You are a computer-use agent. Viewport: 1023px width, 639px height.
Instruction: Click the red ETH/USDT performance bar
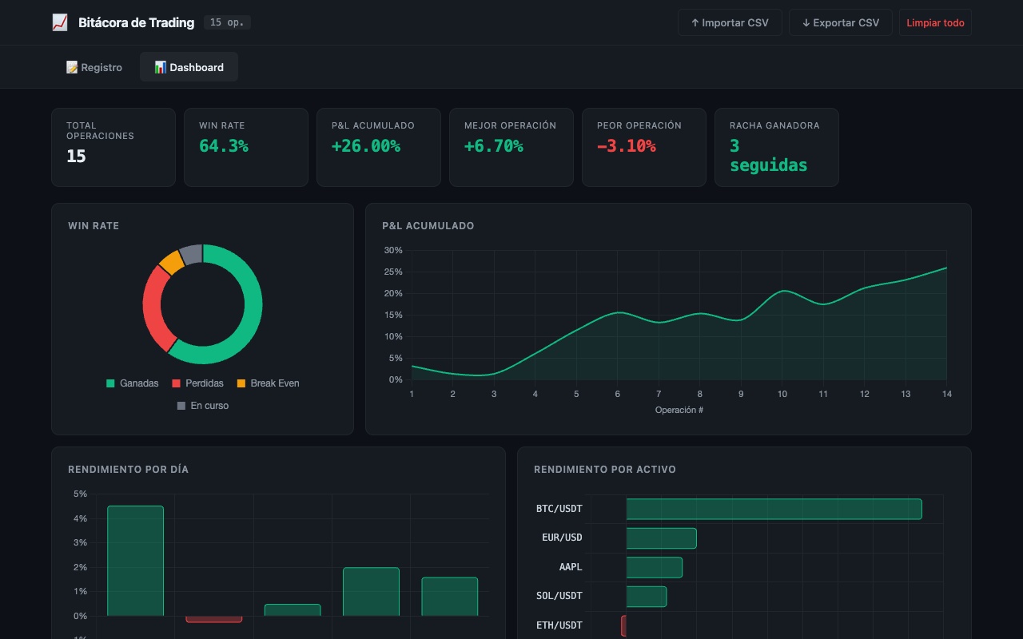pos(623,625)
